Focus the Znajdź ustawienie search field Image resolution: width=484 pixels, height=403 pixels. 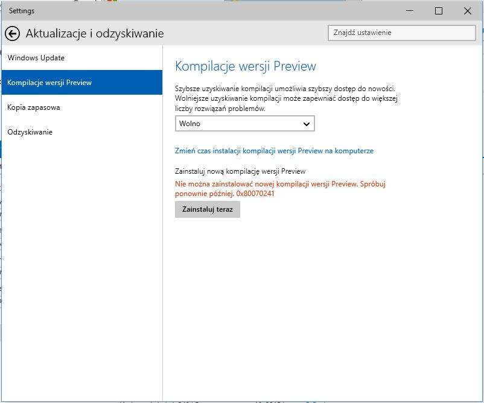pyautogui.click(x=401, y=33)
